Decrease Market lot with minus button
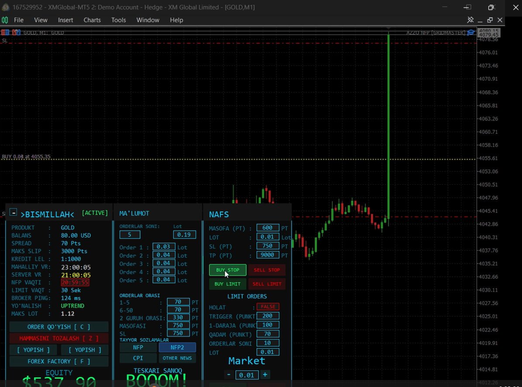522x387 pixels. point(229,375)
